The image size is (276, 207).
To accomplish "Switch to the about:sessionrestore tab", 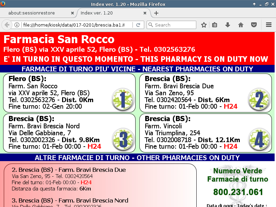I will click(36, 13).
